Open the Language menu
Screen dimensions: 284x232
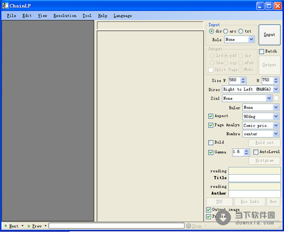coord(123,16)
